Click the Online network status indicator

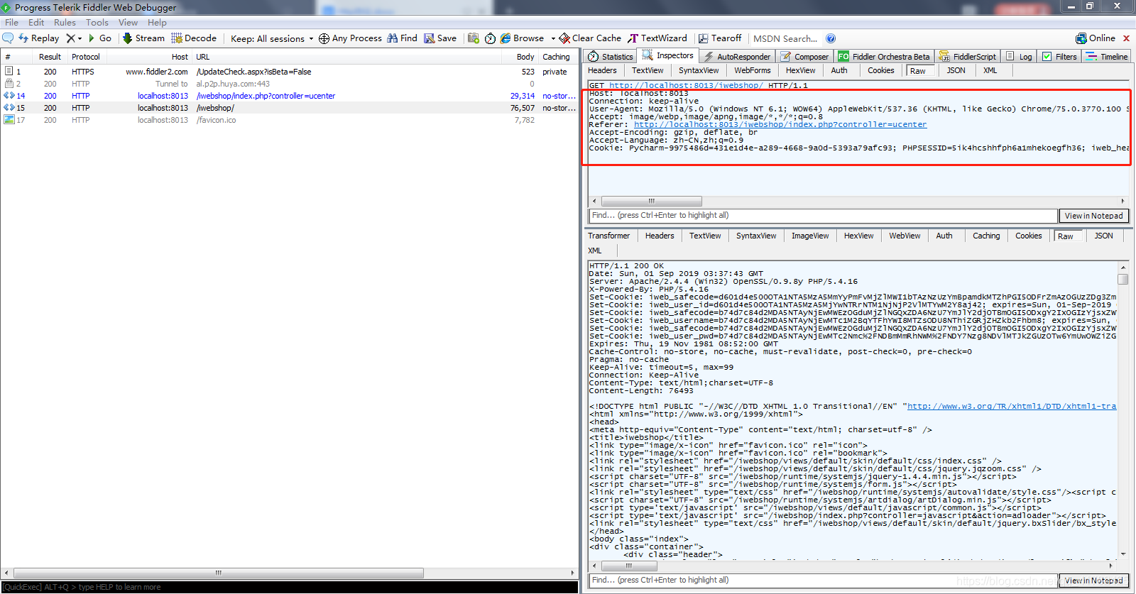pos(1095,38)
